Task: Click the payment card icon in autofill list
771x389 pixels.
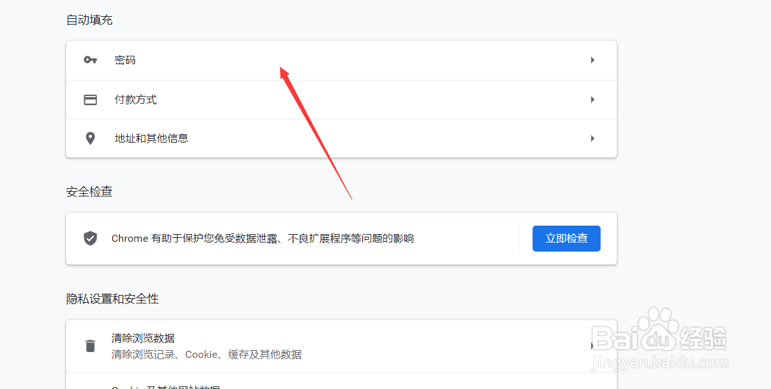Action: tap(90, 99)
